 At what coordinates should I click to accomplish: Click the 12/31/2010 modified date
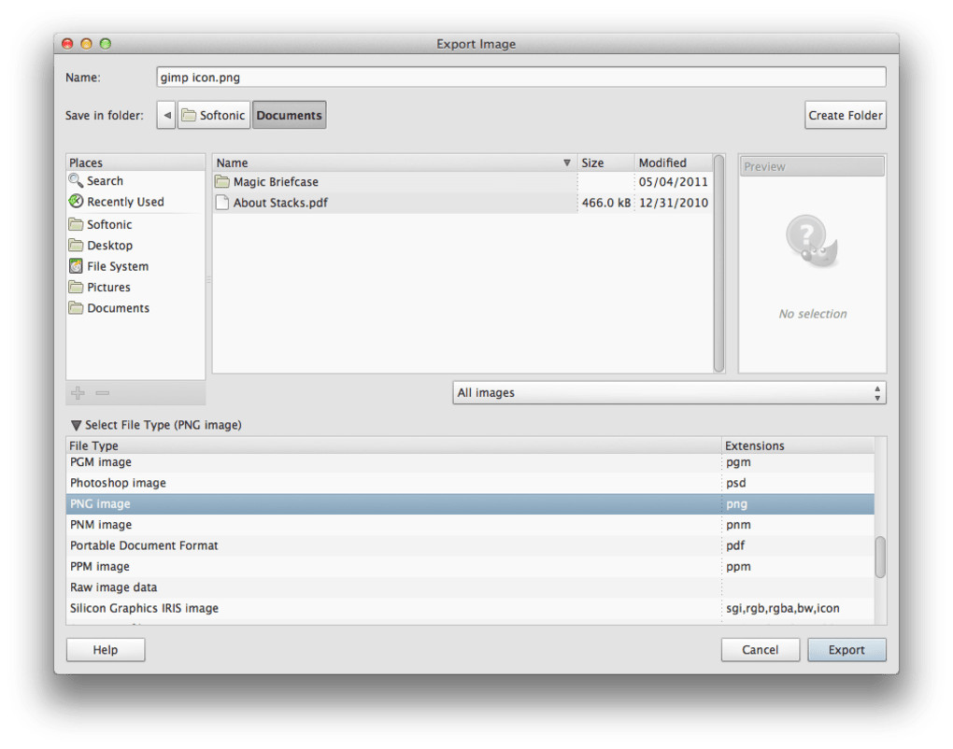(674, 203)
